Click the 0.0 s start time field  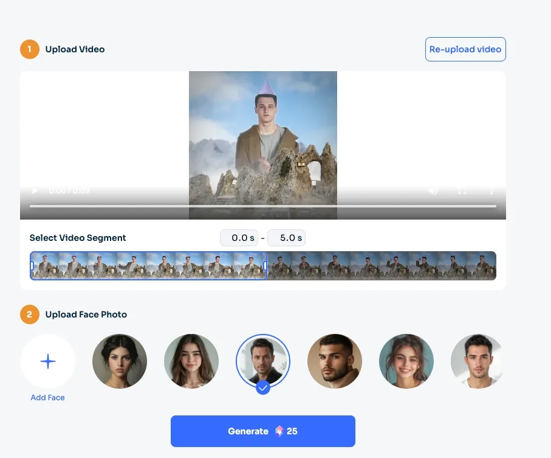point(239,238)
